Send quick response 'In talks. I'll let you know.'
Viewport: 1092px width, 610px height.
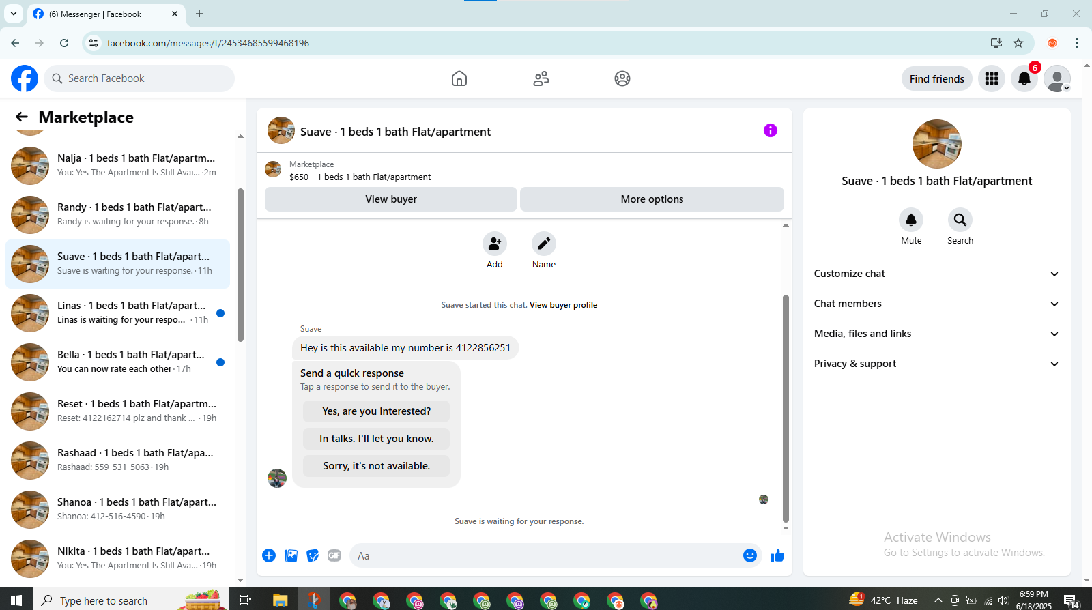[376, 439]
